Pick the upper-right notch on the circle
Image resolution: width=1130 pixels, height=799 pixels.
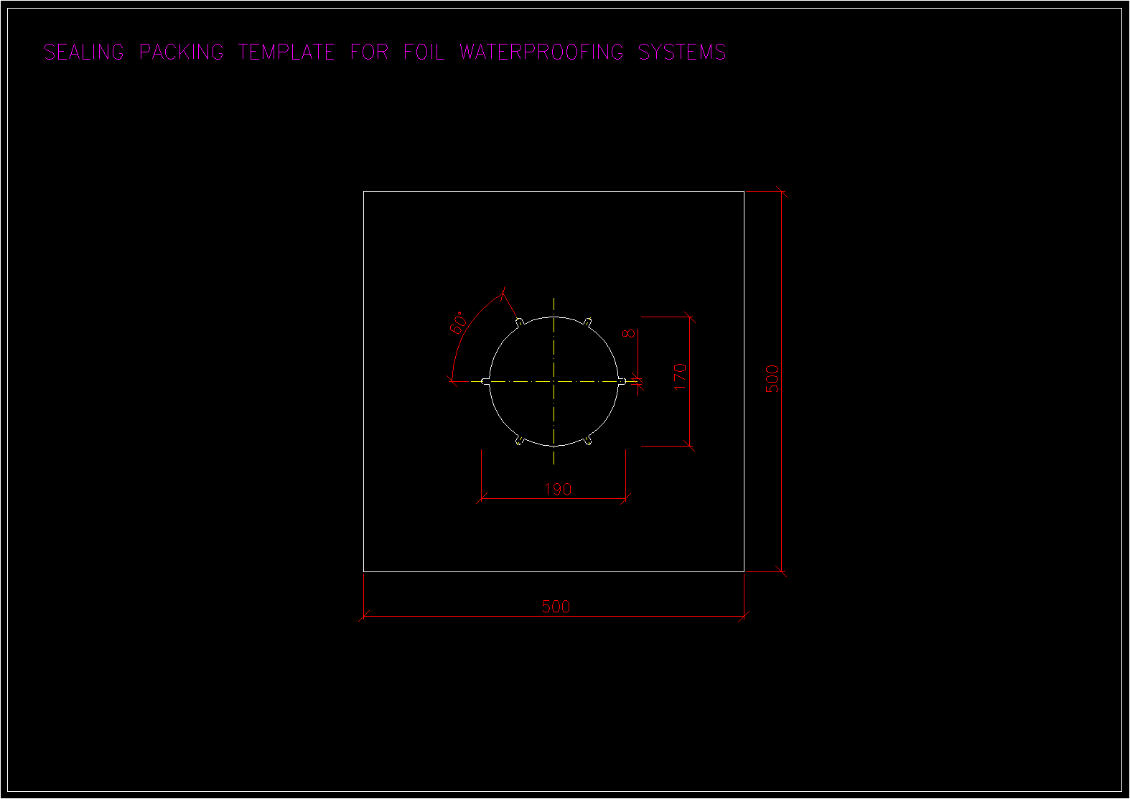(589, 322)
